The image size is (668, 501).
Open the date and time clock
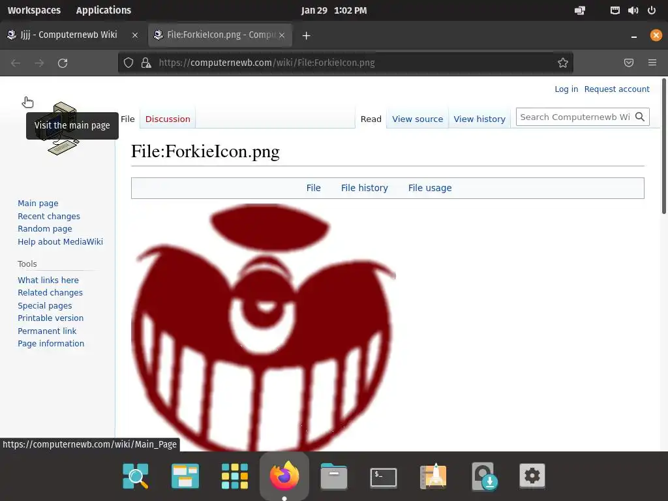pyautogui.click(x=334, y=10)
